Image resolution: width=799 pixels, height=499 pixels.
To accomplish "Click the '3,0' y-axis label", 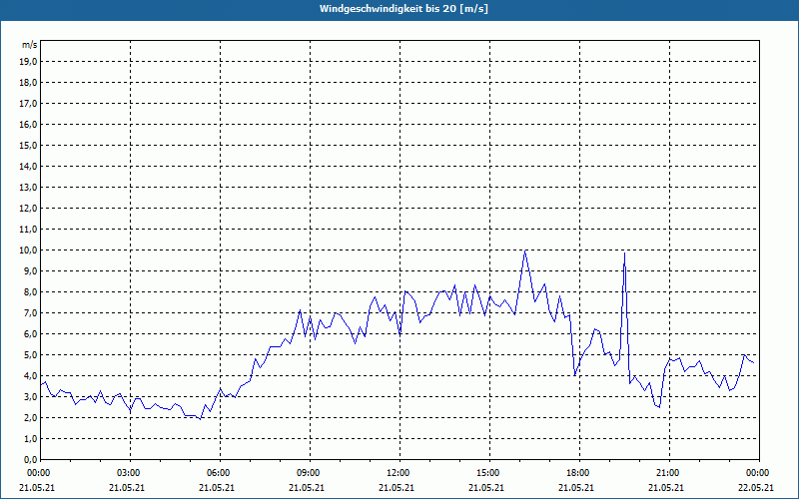I will coord(31,396).
